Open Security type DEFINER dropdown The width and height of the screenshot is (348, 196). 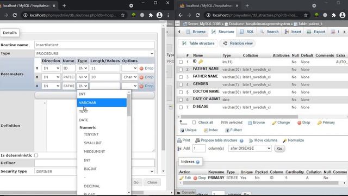(95, 171)
